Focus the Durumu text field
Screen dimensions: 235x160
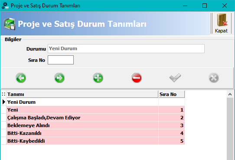[x=126, y=48]
